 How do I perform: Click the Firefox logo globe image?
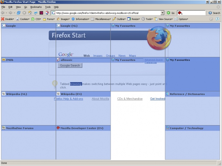coord(159,38)
